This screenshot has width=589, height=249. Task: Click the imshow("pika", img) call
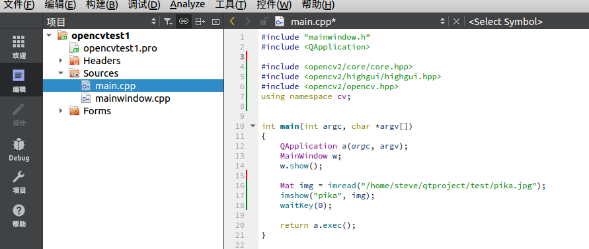click(x=327, y=196)
